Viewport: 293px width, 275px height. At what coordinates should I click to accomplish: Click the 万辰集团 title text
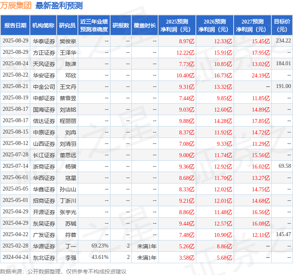16,5
